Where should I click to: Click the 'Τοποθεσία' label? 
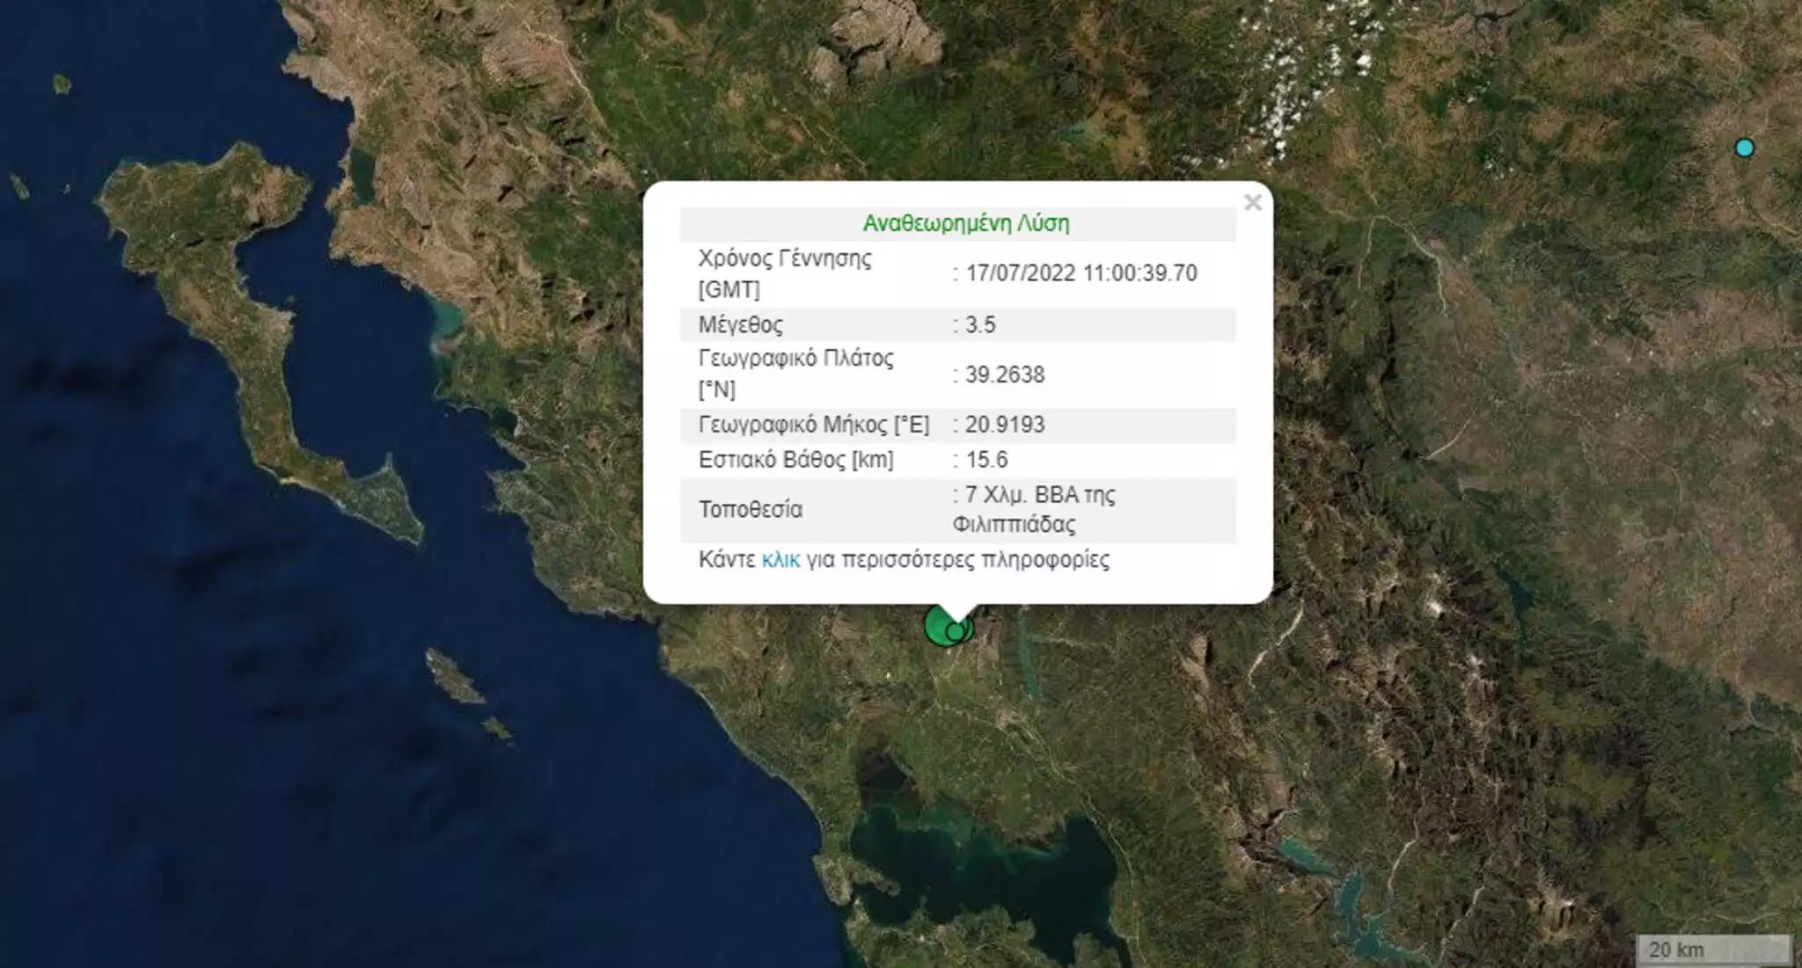[751, 510]
